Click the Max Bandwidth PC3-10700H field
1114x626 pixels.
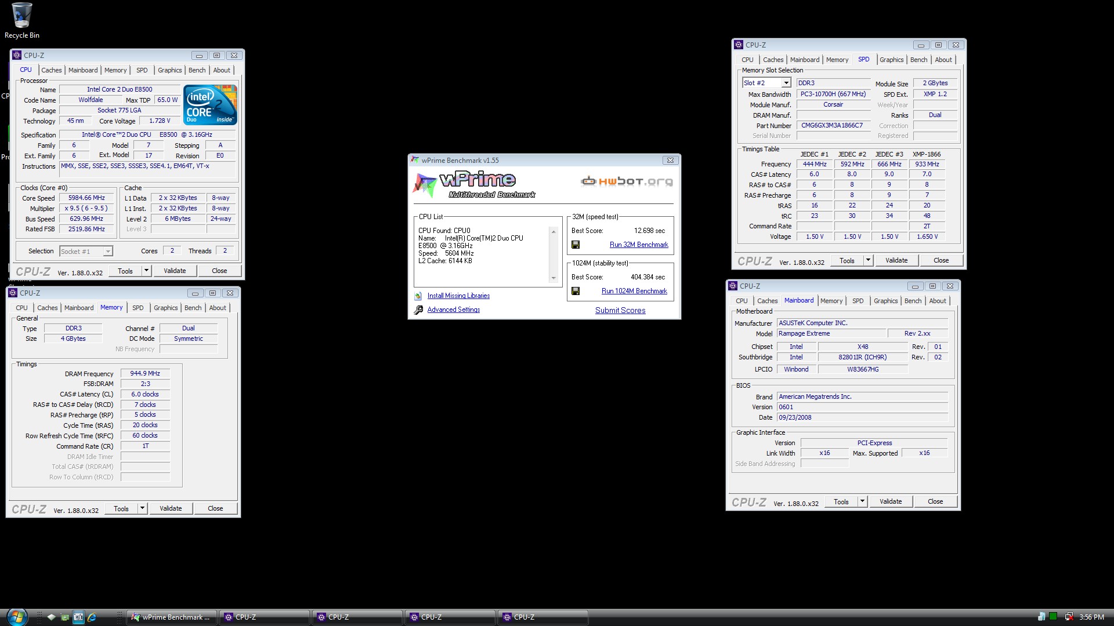coord(833,94)
